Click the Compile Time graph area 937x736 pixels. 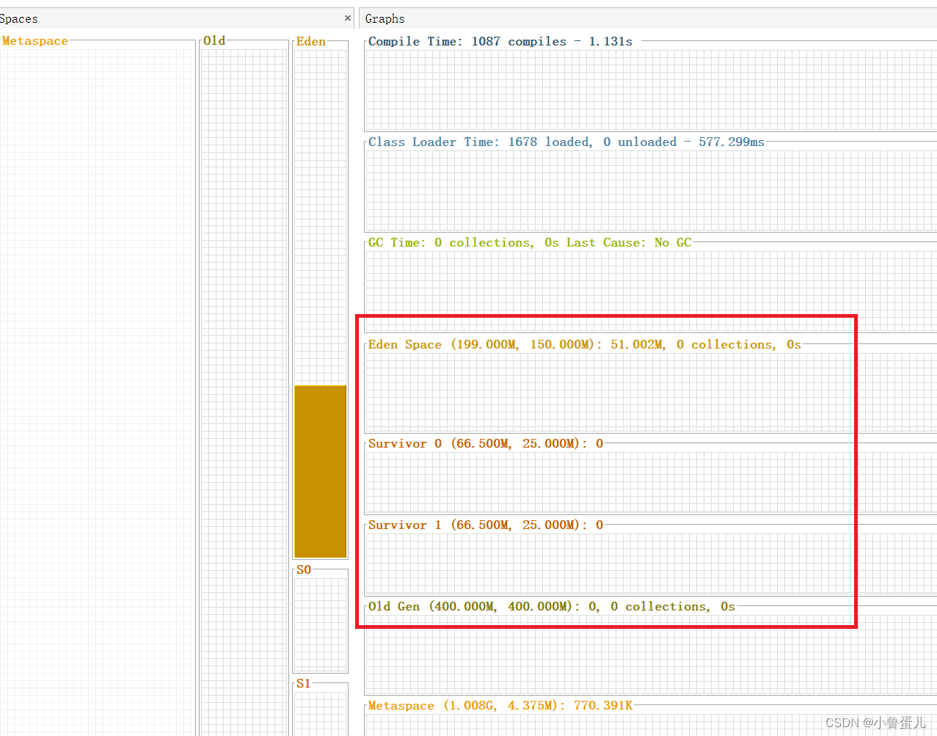[x=646, y=88]
